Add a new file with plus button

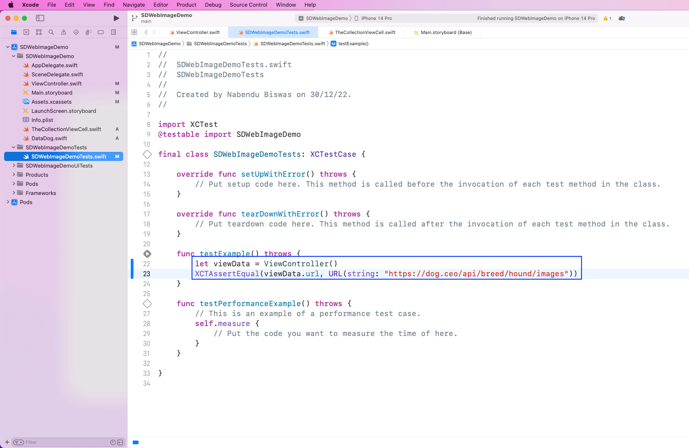(x=7, y=442)
